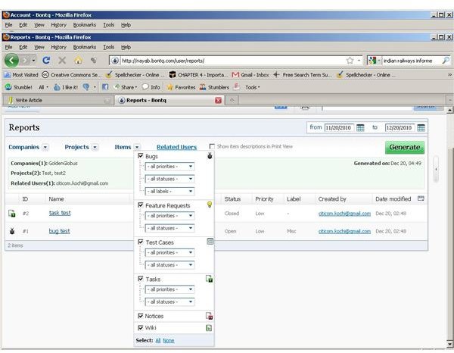Open Bugs all priorities dropdown

[x=169, y=167]
